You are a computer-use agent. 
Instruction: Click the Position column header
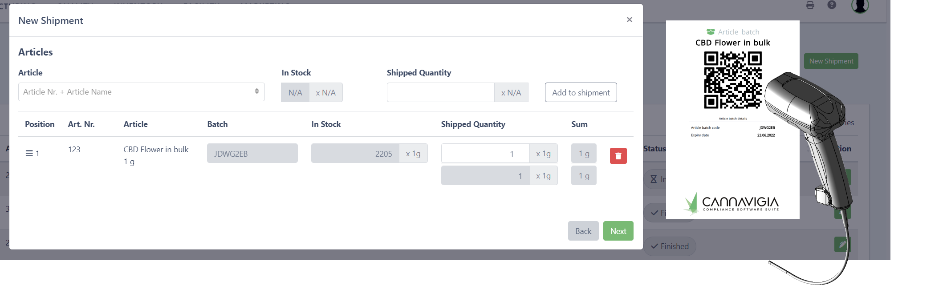(40, 124)
